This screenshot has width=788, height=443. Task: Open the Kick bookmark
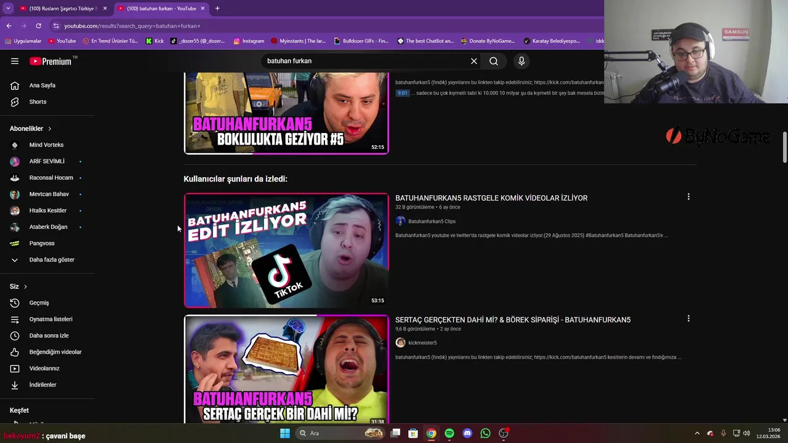click(x=155, y=41)
